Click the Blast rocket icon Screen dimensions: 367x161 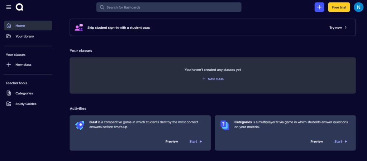(79, 125)
